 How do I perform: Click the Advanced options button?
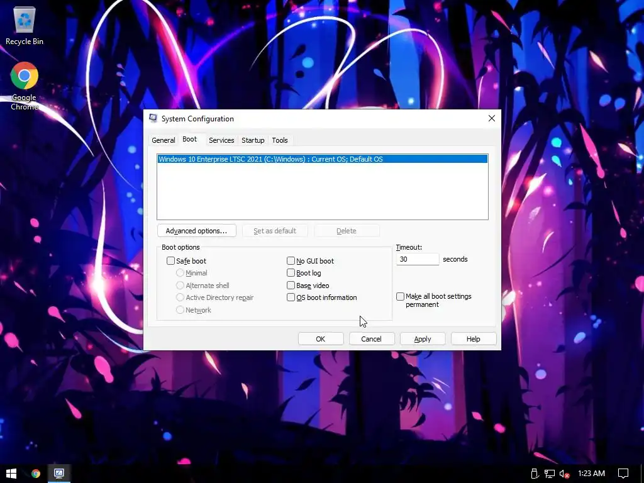(196, 231)
